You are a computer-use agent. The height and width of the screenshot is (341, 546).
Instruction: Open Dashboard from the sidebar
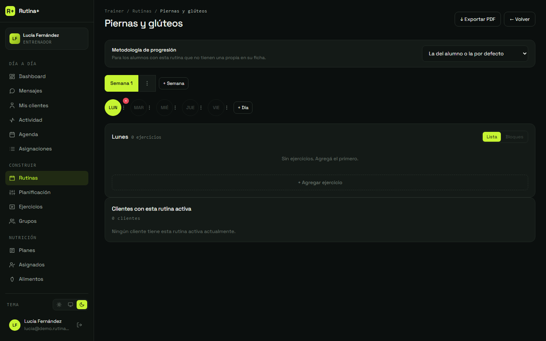coord(47,77)
